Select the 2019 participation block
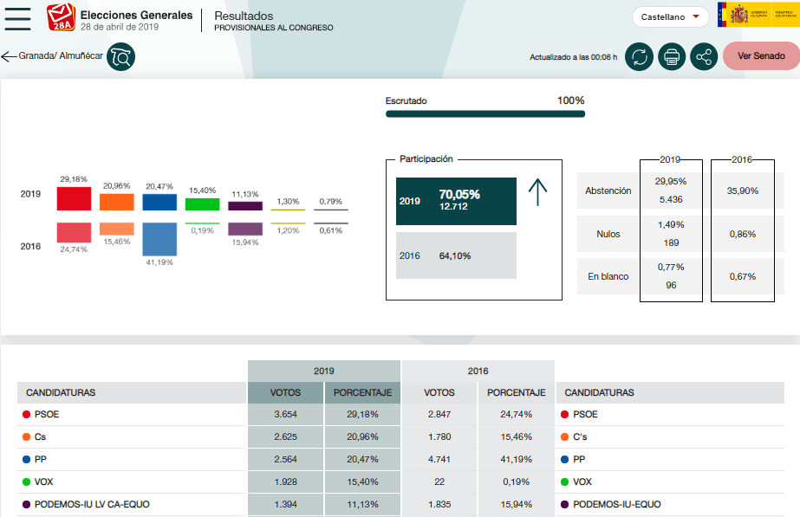Screen dimensions: 800x517 [456, 201]
